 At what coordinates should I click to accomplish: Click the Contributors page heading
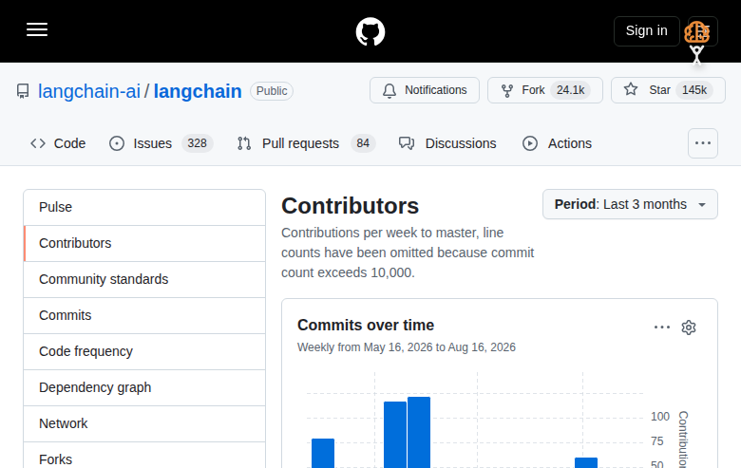coord(351,206)
